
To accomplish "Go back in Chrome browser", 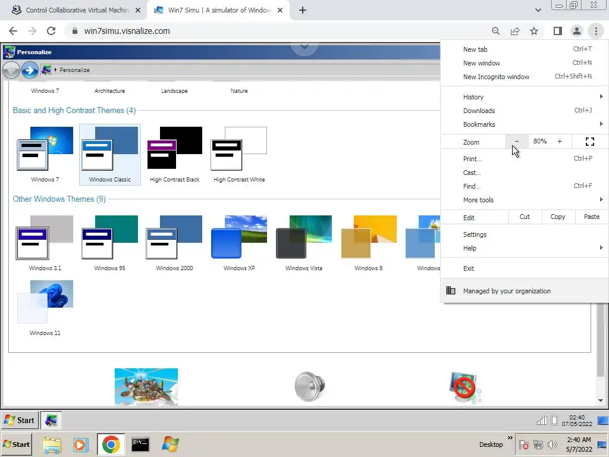I will click(x=13, y=31).
